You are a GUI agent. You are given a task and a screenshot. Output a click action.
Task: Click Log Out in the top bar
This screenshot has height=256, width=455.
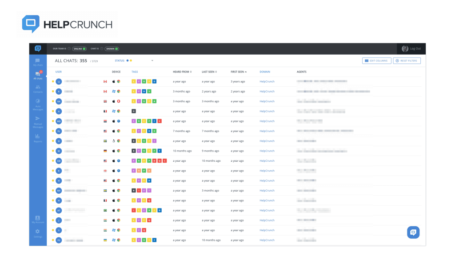[x=415, y=49]
